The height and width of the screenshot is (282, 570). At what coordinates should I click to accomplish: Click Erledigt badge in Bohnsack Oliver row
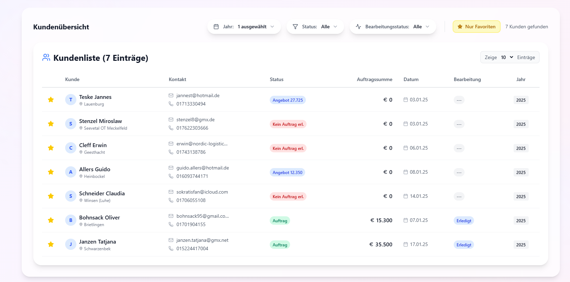464,220
